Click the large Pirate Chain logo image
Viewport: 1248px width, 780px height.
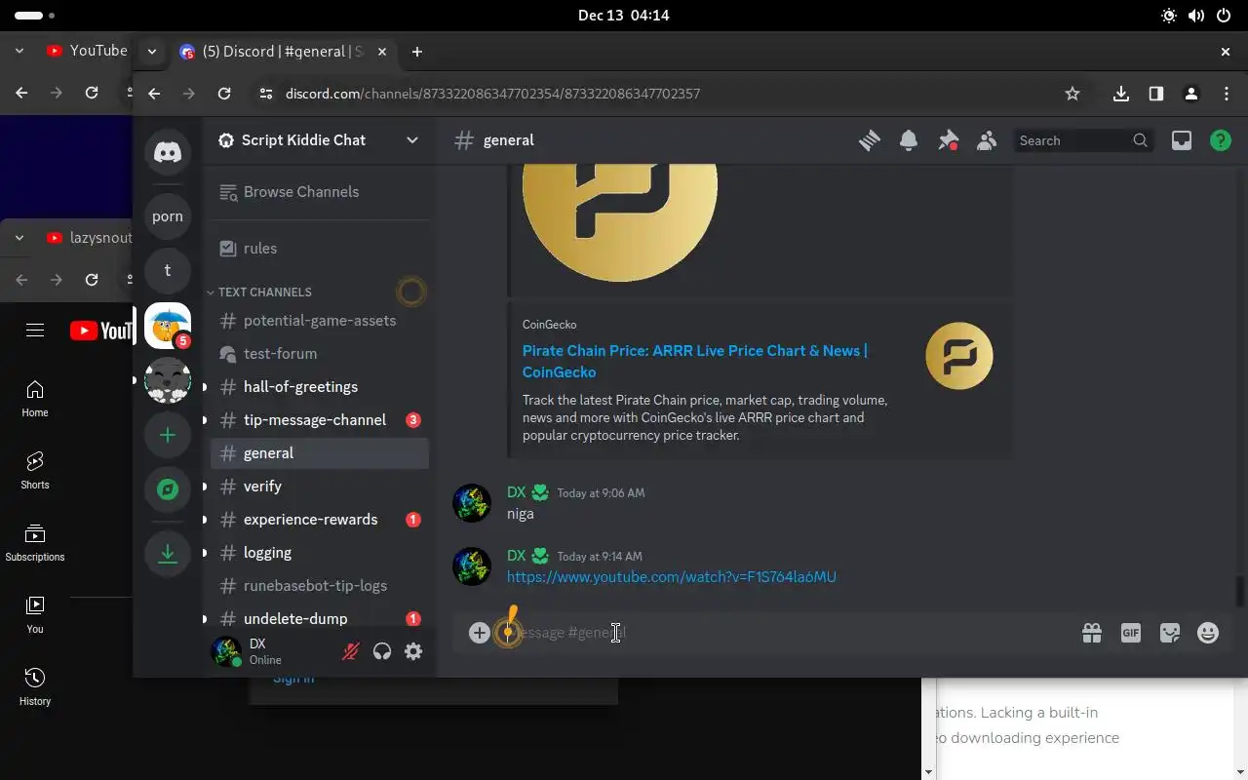point(620,223)
